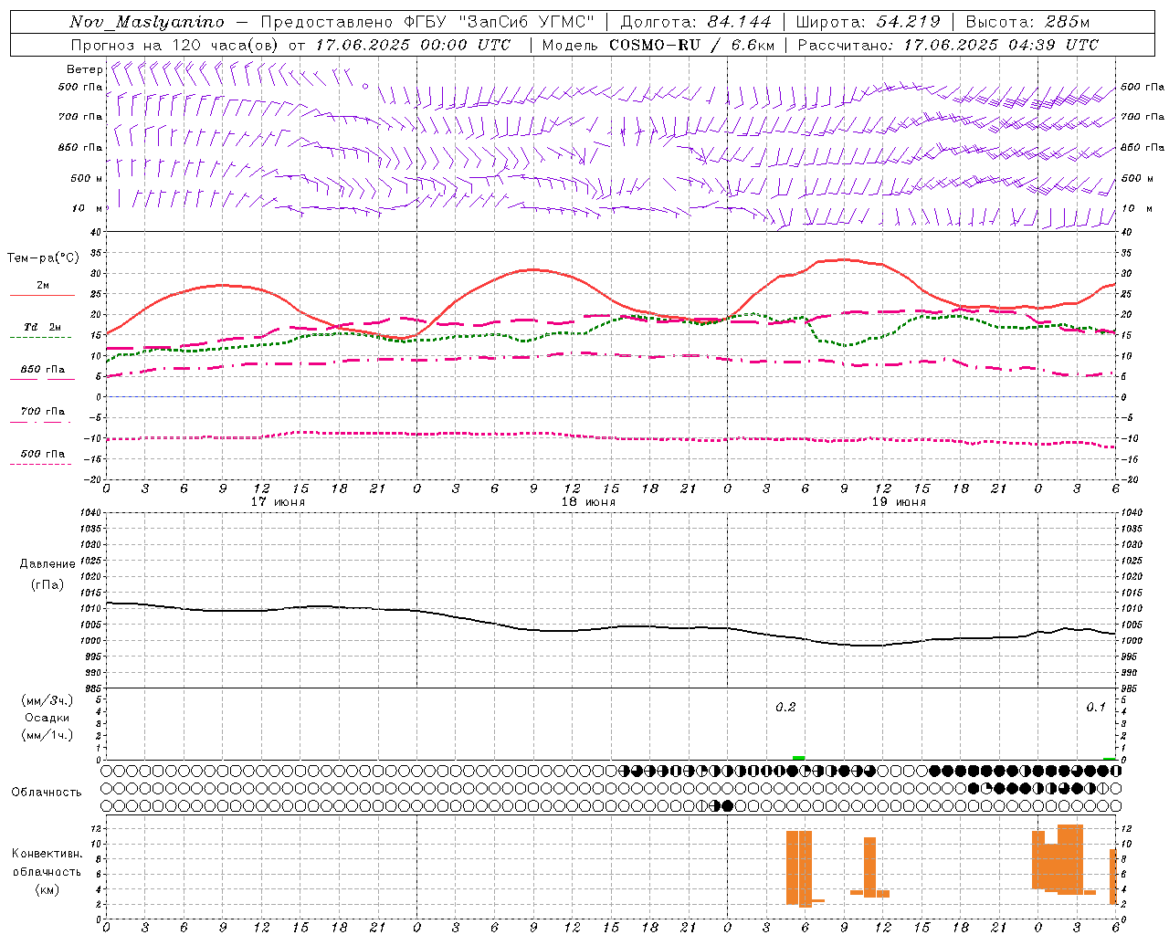Click the 18 июня date label

(588, 502)
